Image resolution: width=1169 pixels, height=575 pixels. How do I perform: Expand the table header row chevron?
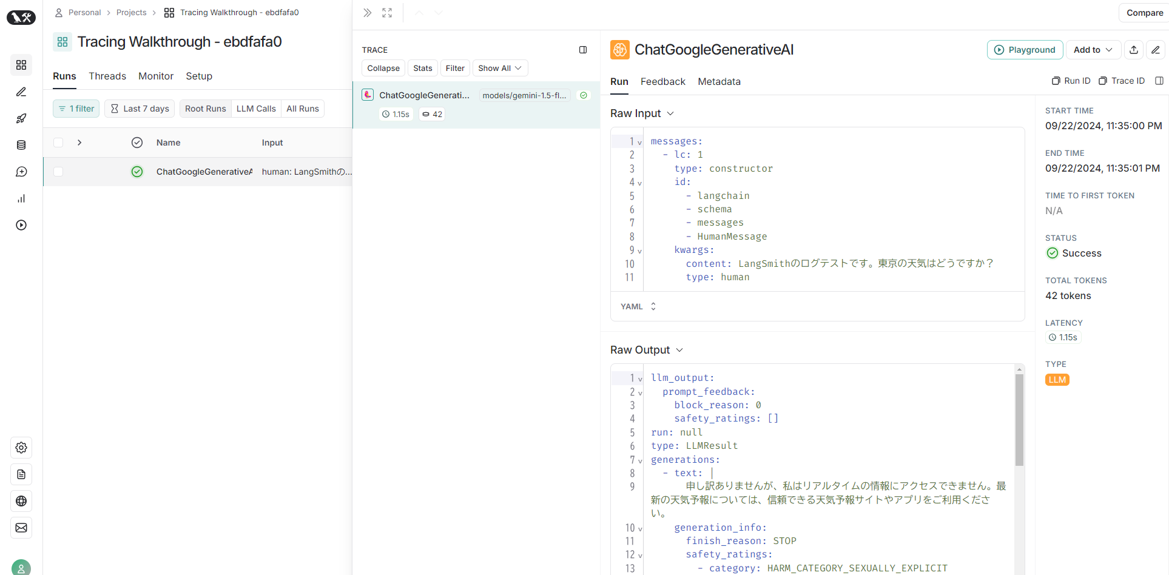point(79,143)
